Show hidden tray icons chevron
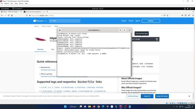Viewport: 195px width, 109px height. coord(174,107)
